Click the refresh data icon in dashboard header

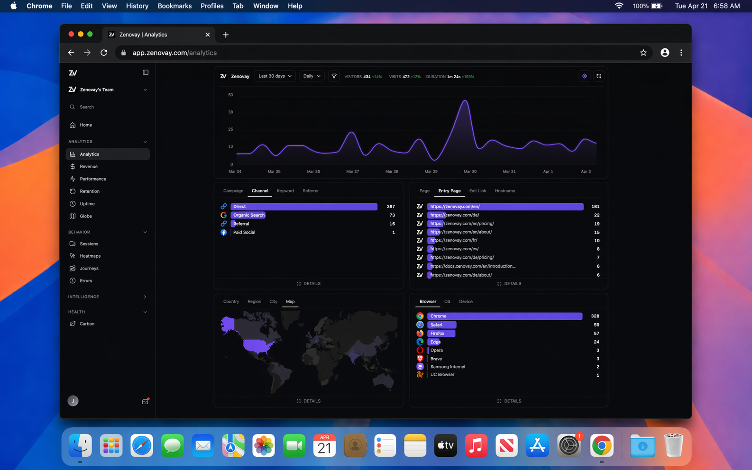coord(599,76)
